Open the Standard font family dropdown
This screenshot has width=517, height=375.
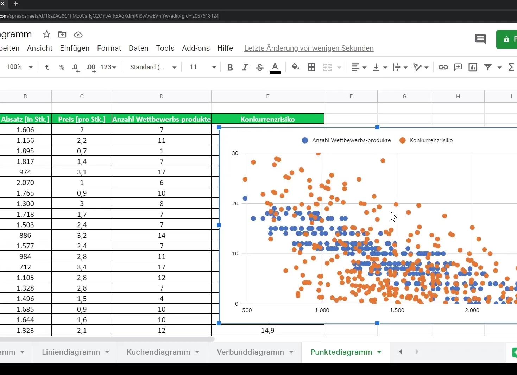click(153, 67)
